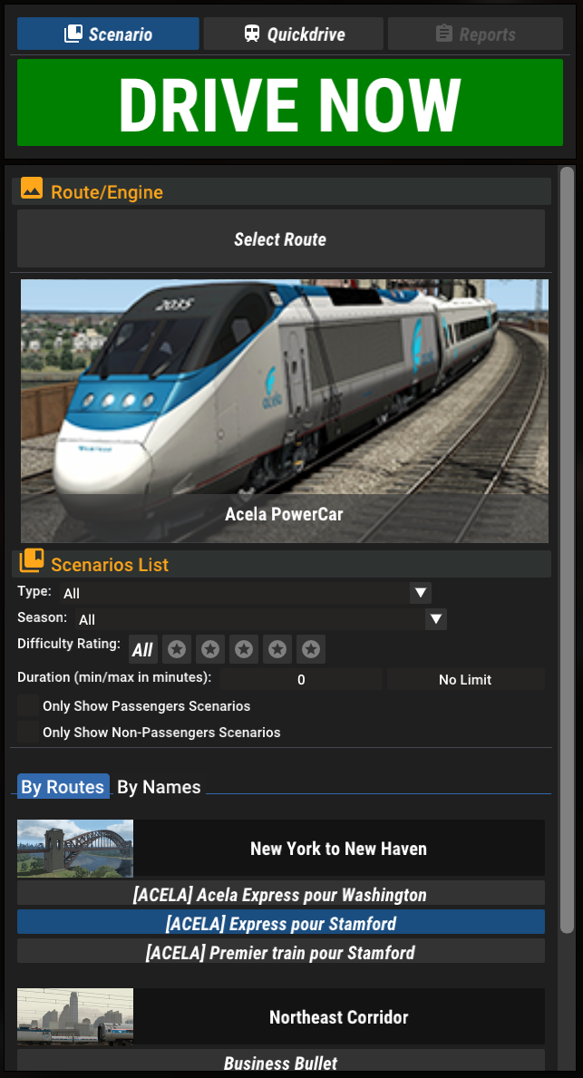Select the second difficulty star rating
The width and height of the screenshot is (583, 1078).
[210, 649]
